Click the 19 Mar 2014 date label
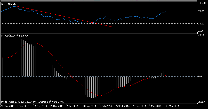Screen dimensions: 208x109 pos(172,106)
